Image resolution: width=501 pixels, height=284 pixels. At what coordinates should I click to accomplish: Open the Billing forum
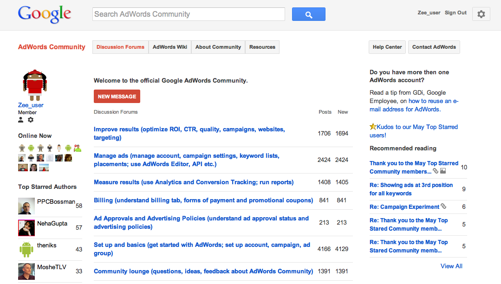click(203, 200)
